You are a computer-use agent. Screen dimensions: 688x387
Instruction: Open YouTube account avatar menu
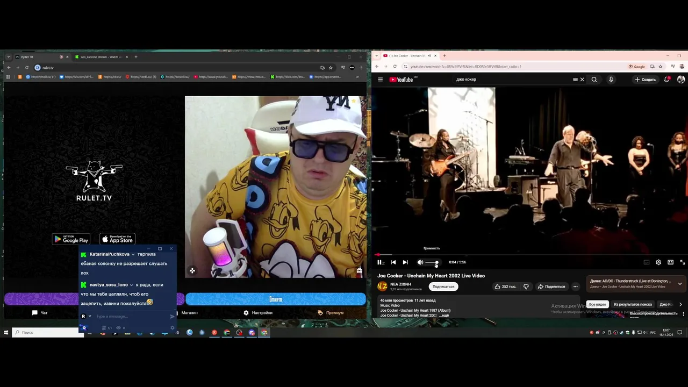click(681, 80)
